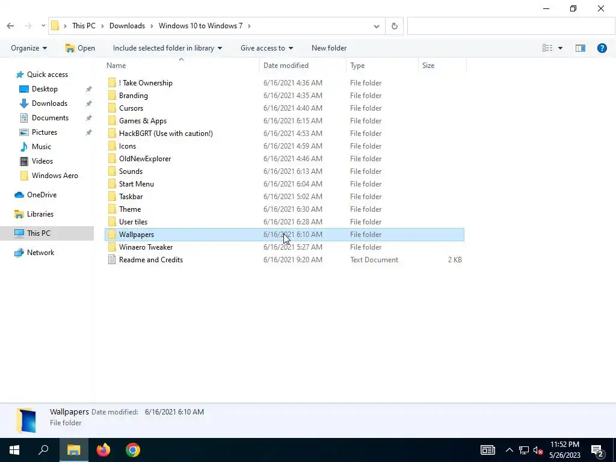Expand the address bar history dropdown
This screenshot has width=616, height=462.
pos(377,26)
